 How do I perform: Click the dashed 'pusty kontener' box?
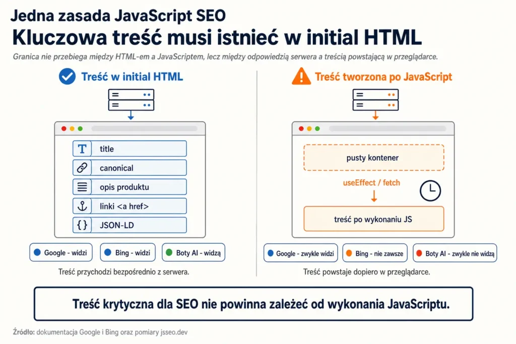tap(373, 158)
